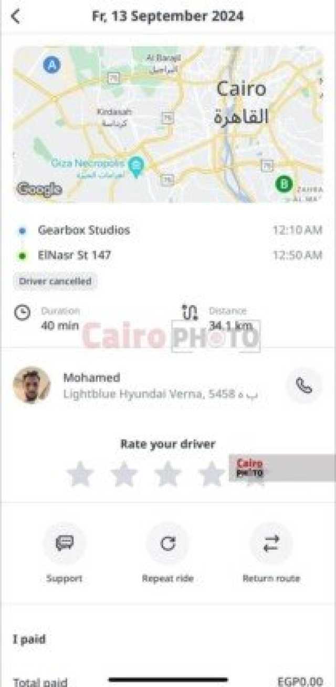Tap the Driver cancelled status badge
Screen dimensions: 336x687
[x=55, y=281]
